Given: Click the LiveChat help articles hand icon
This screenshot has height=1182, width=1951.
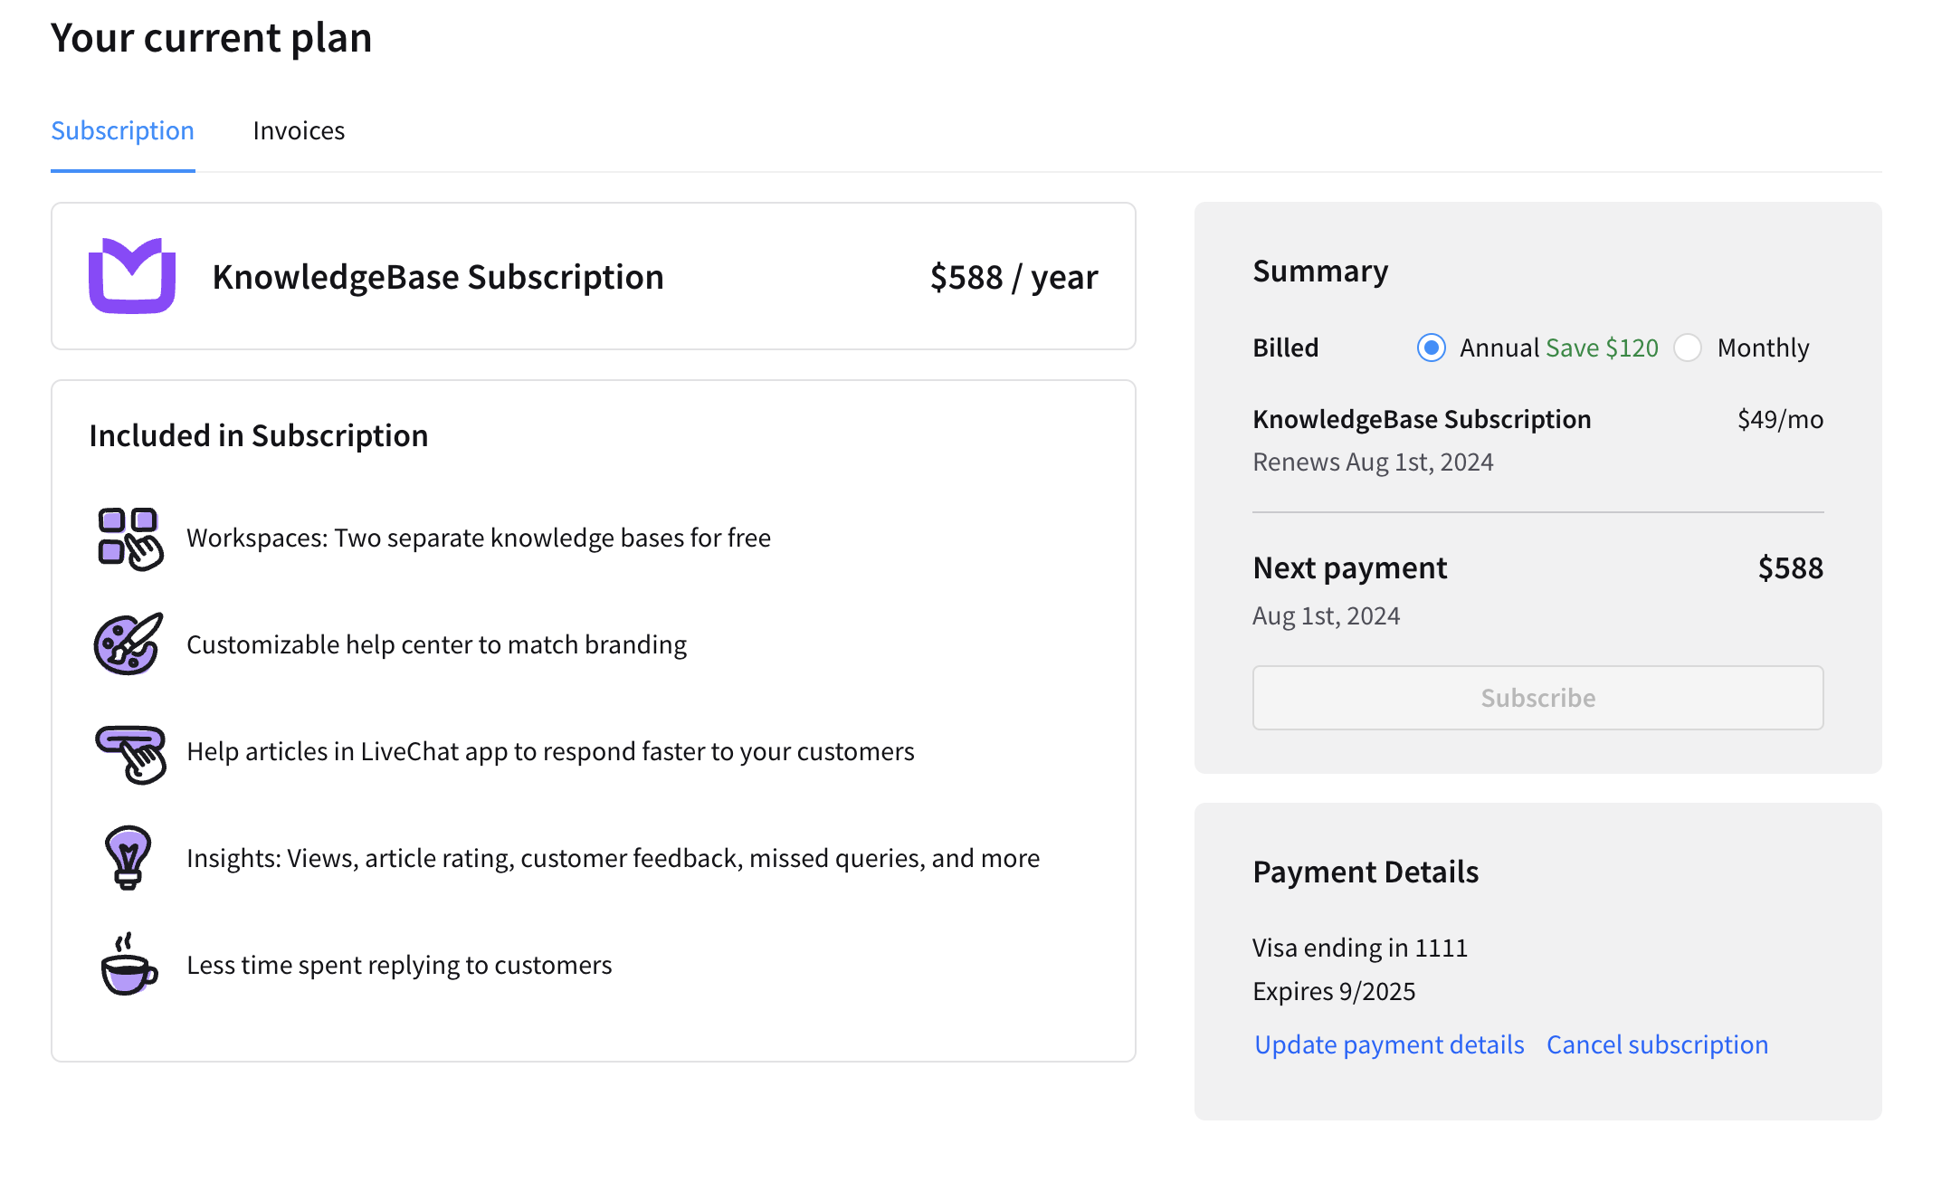Looking at the screenshot, I should pos(131,753).
